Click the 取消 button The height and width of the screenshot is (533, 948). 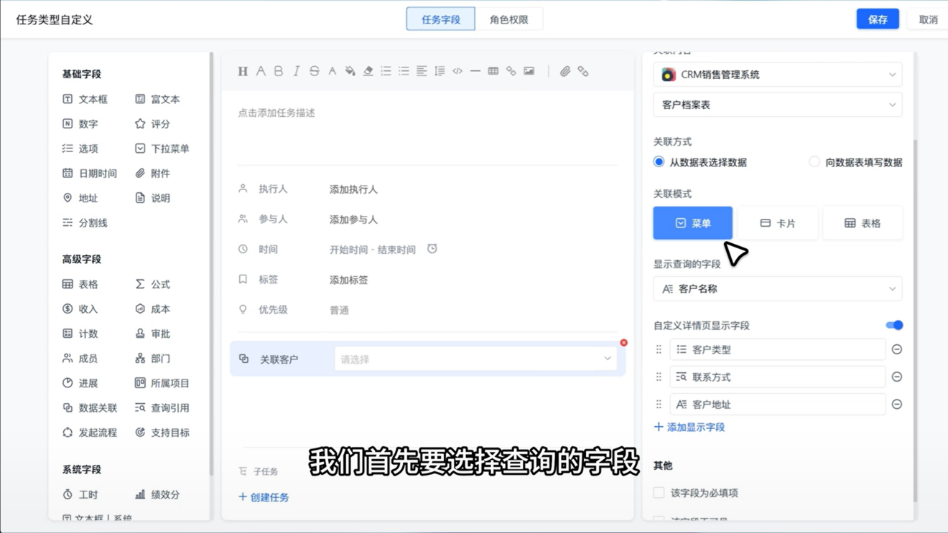click(x=928, y=19)
